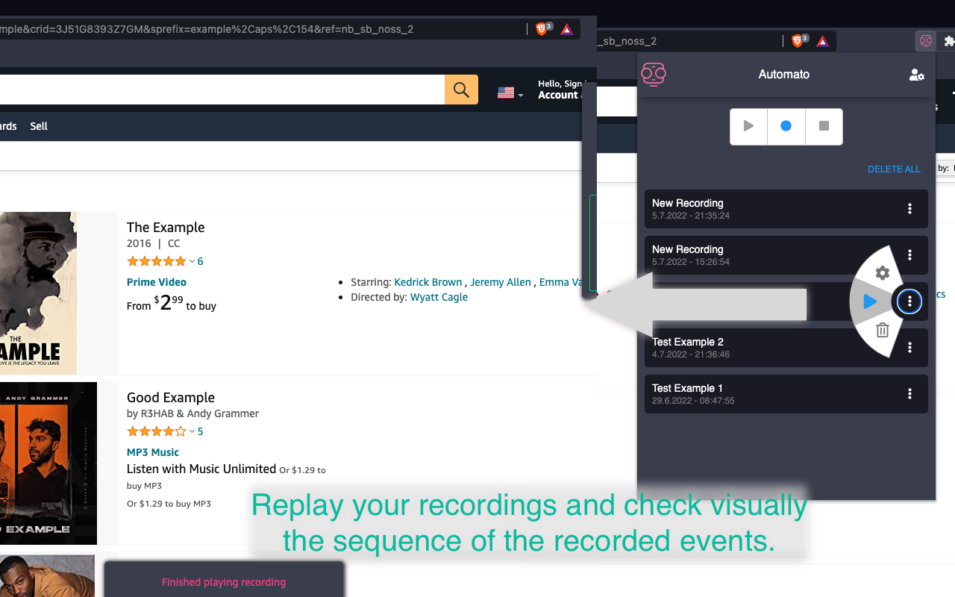Start recording with the blue record button
955x597 pixels.
[x=786, y=126]
